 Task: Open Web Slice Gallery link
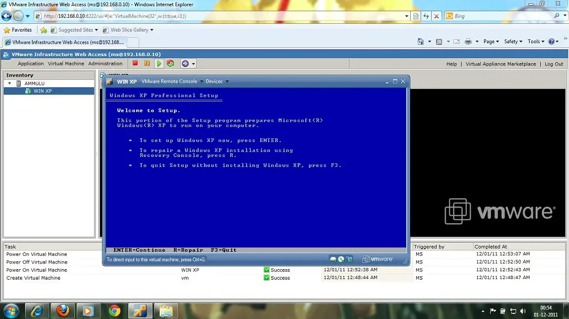pos(128,30)
